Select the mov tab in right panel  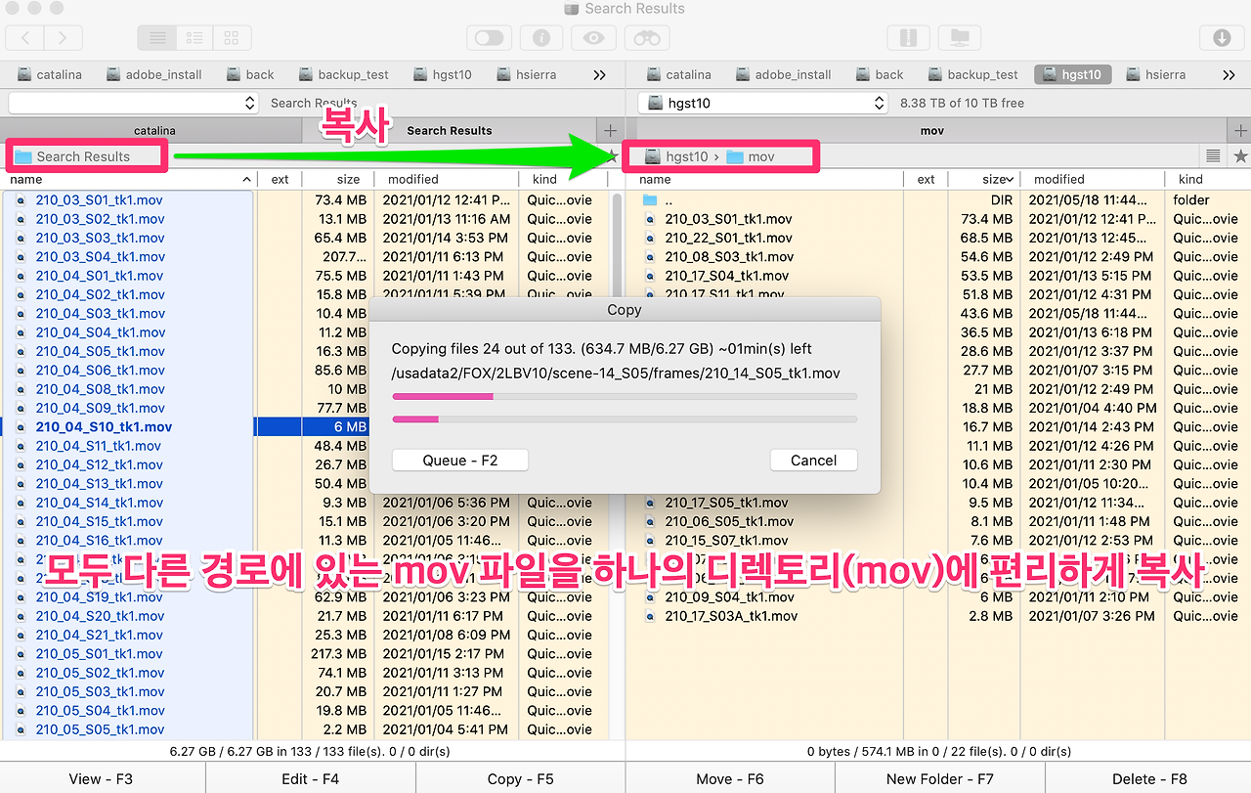tap(931, 130)
